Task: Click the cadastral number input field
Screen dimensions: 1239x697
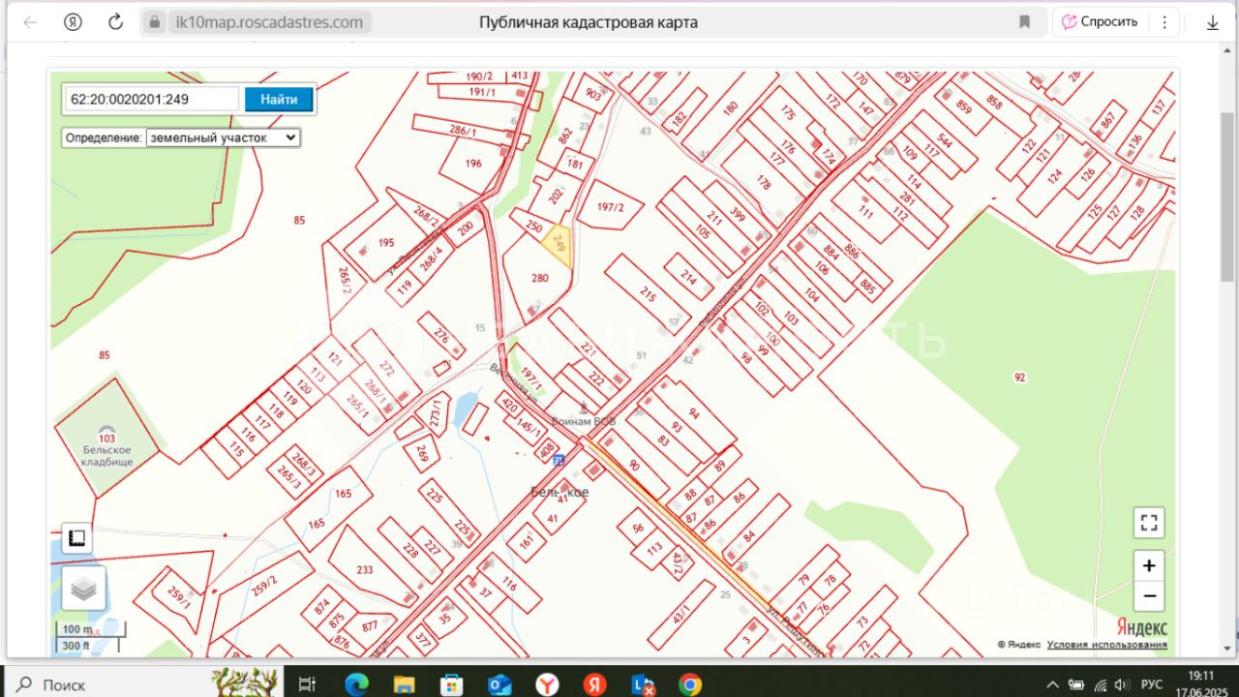Action: (x=152, y=99)
